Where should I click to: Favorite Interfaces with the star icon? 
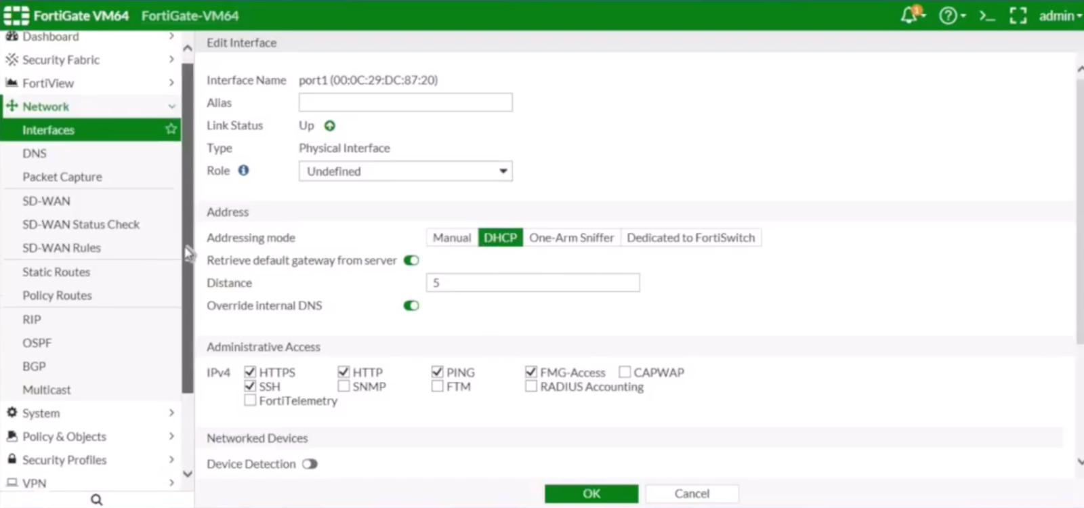click(x=171, y=129)
